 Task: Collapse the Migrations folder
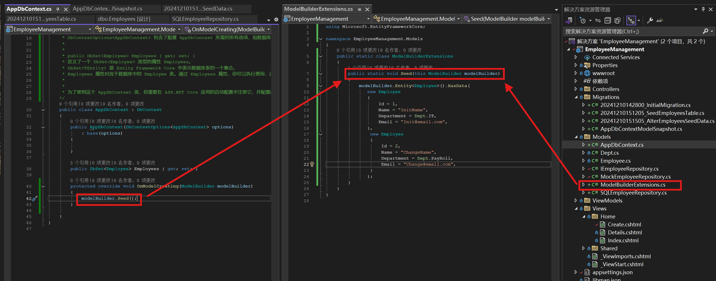(576, 97)
